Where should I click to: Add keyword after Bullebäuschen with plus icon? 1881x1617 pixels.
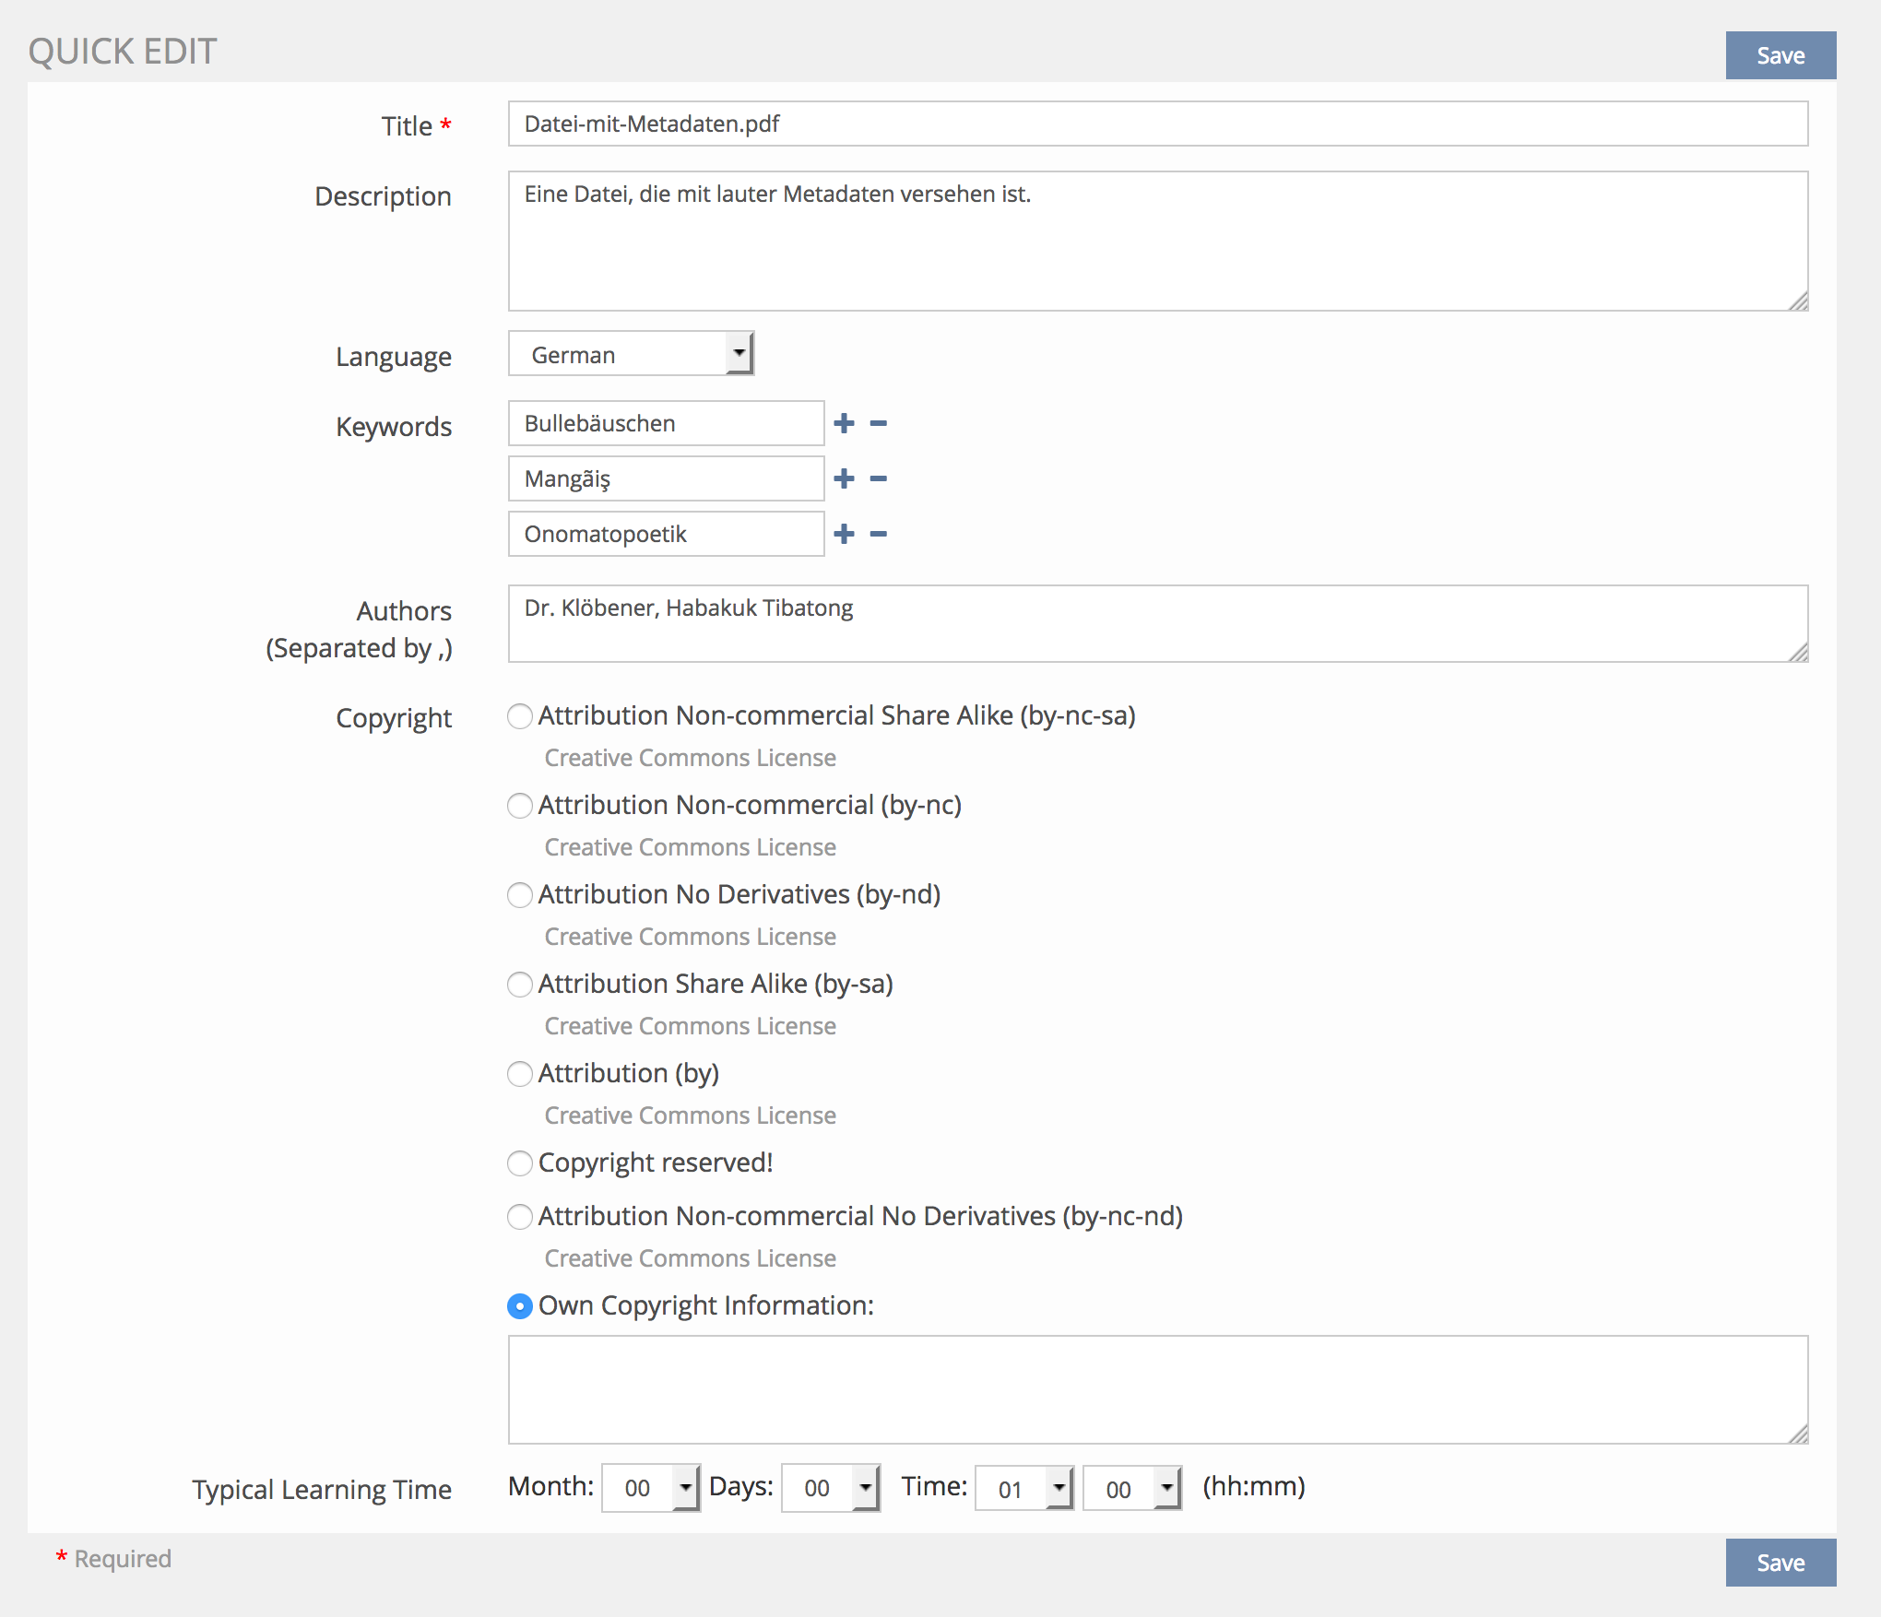[844, 423]
